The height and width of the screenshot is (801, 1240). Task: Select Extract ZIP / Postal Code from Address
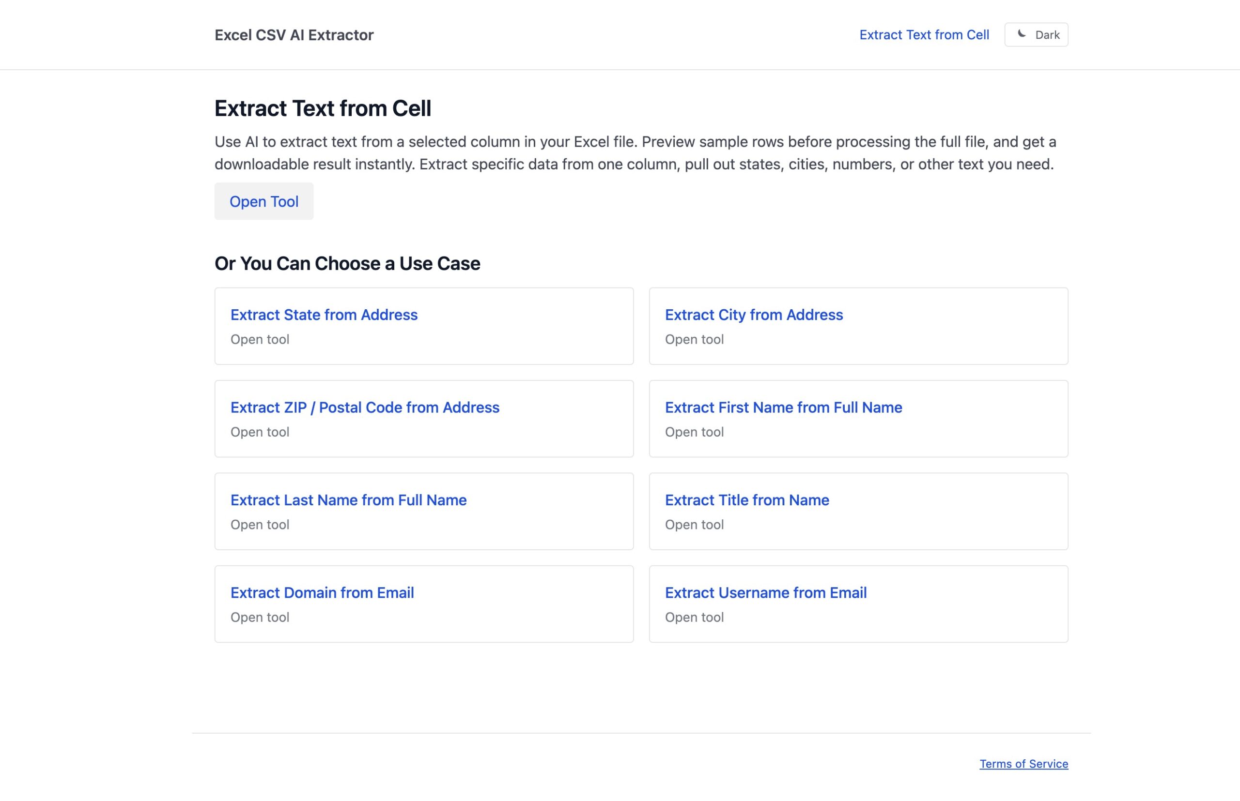pos(364,407)
